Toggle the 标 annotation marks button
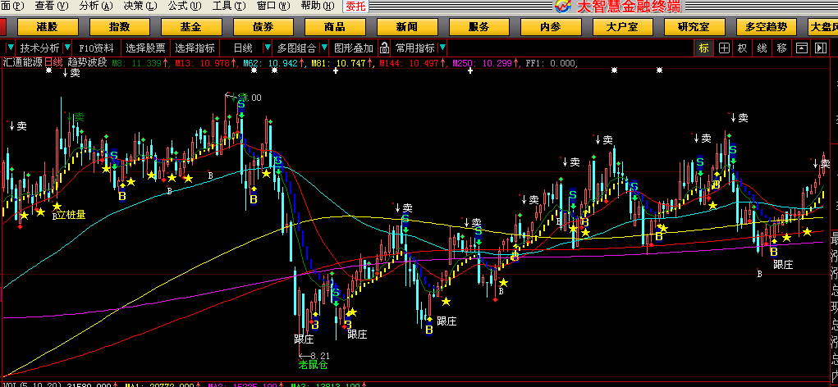The image size is (838, 387). click(x=704, y=48)
